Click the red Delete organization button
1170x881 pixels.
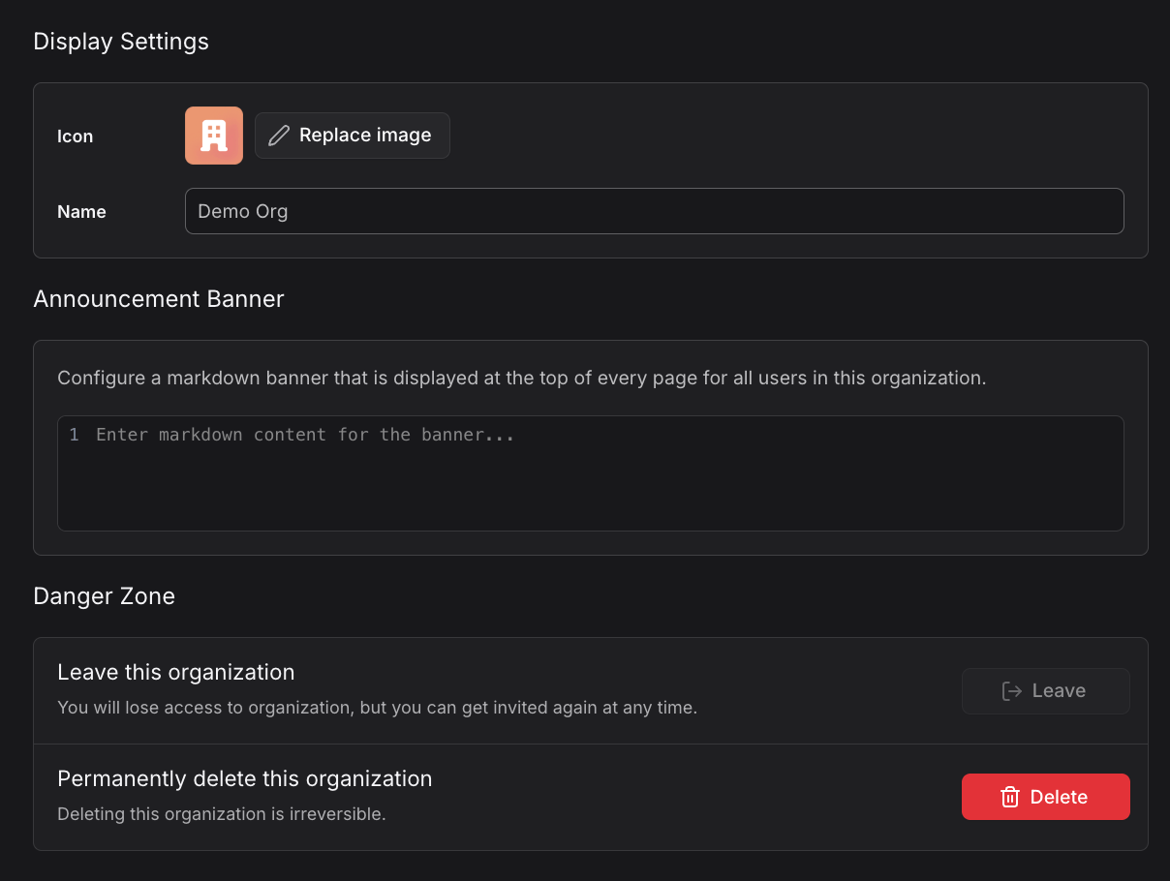click(x=1046, y=797)
